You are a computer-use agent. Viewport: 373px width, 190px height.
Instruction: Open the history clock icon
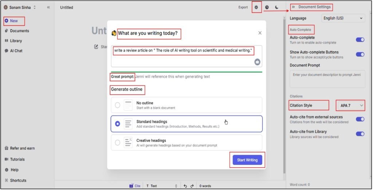click(267, 7)
